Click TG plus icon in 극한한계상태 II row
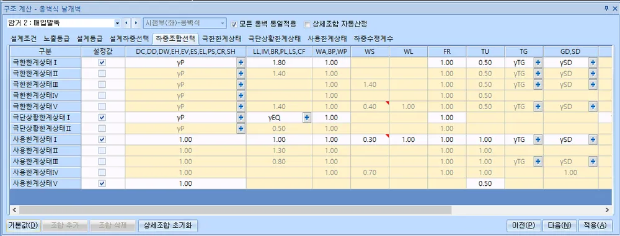 pos(538,74)
